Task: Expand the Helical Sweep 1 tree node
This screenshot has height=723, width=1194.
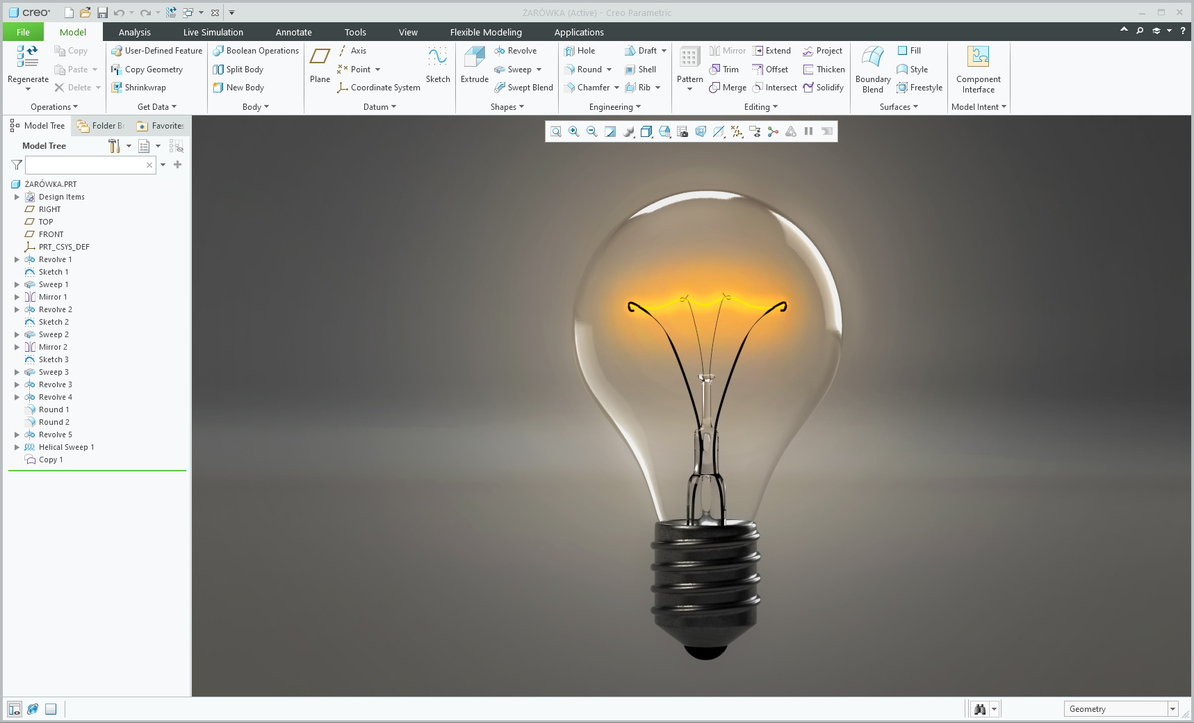Action: 17,447
